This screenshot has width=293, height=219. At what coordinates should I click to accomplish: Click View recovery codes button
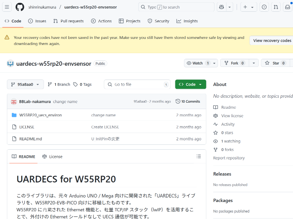(x=272, y=41)
